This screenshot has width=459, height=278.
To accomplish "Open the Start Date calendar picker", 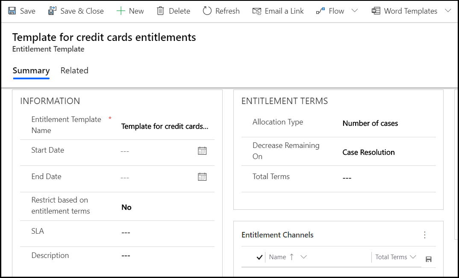I will tap(202, 150).
